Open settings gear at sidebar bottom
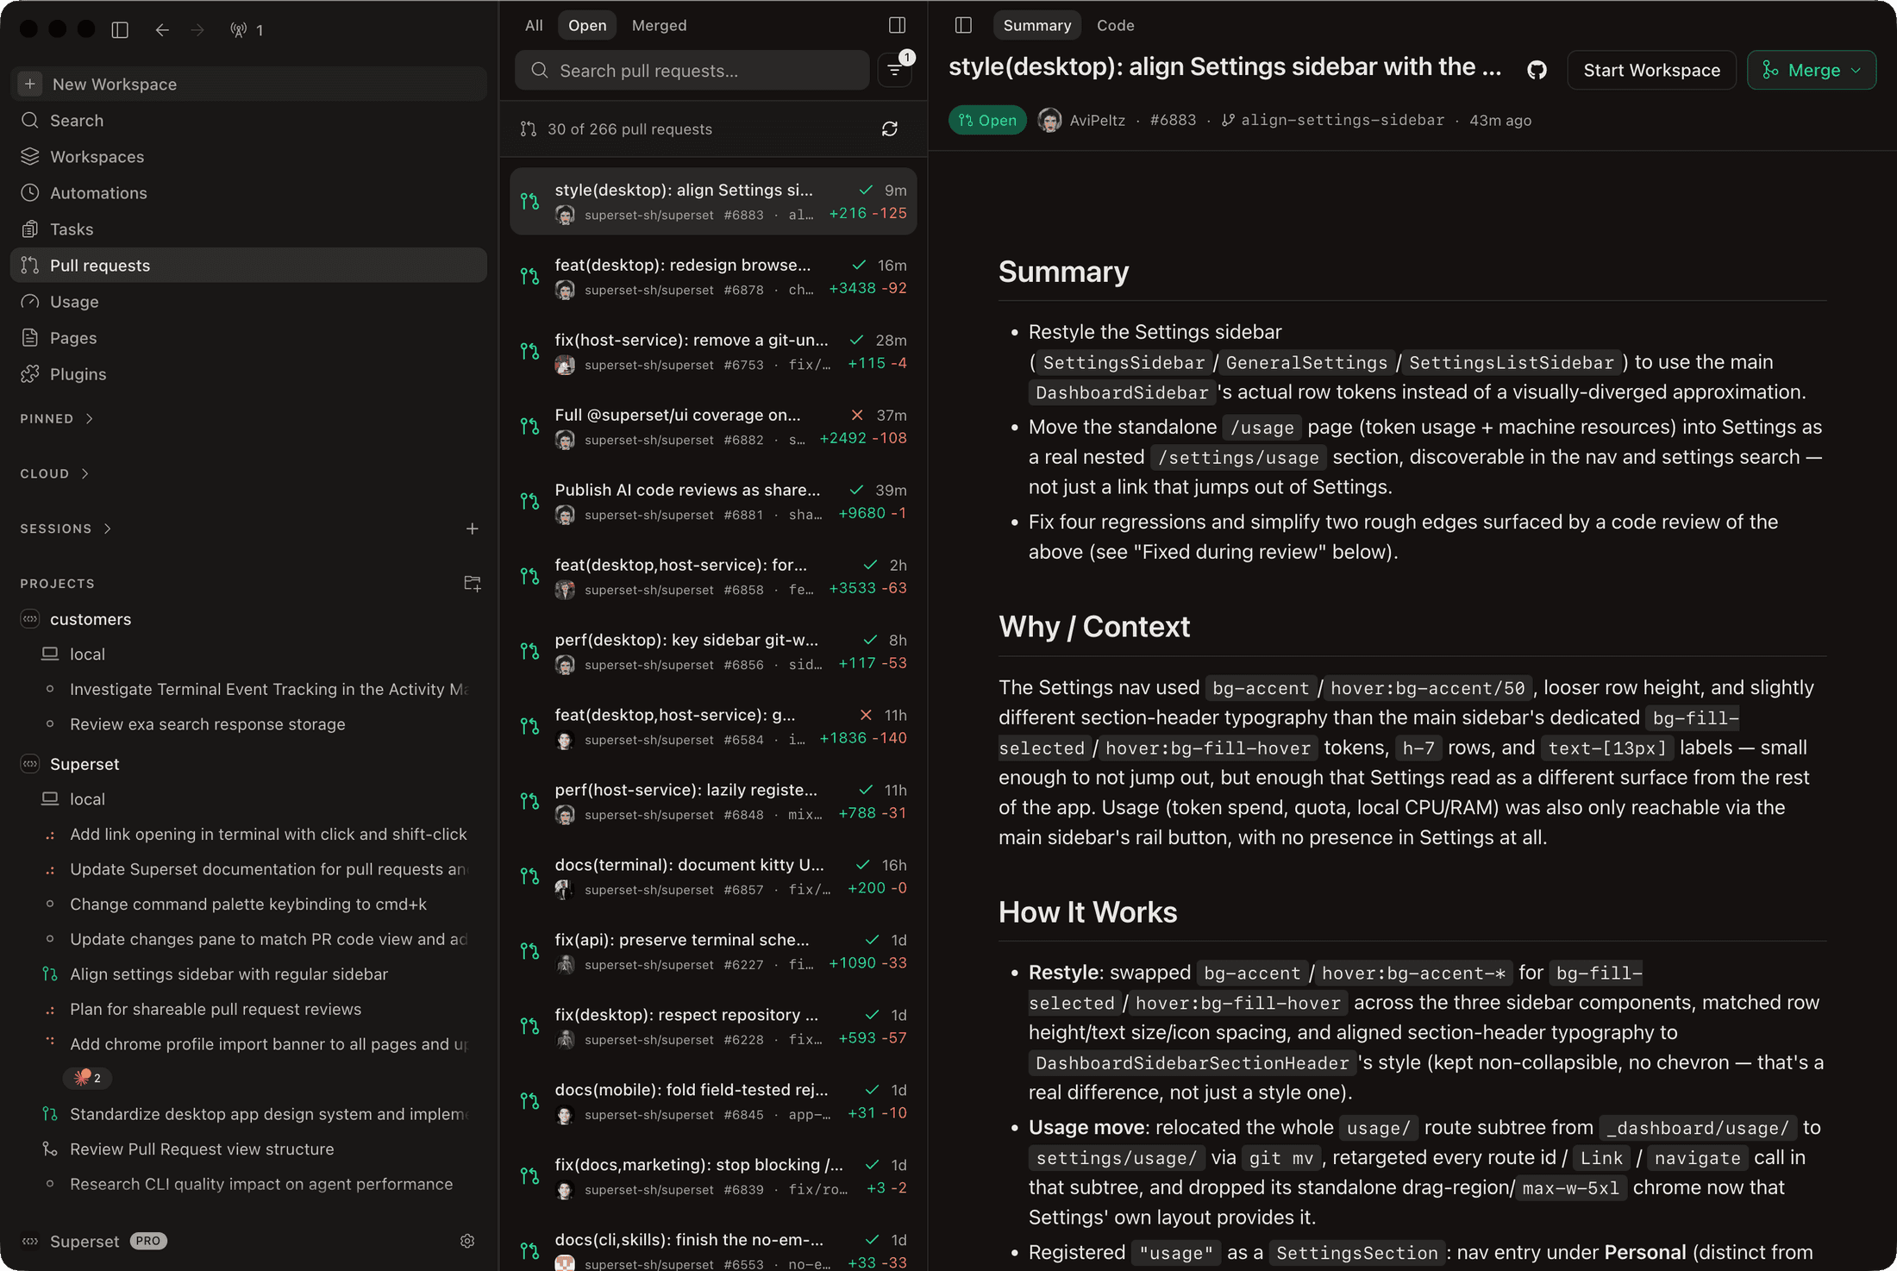1897x1271 pixels. tap(467, 1241)
